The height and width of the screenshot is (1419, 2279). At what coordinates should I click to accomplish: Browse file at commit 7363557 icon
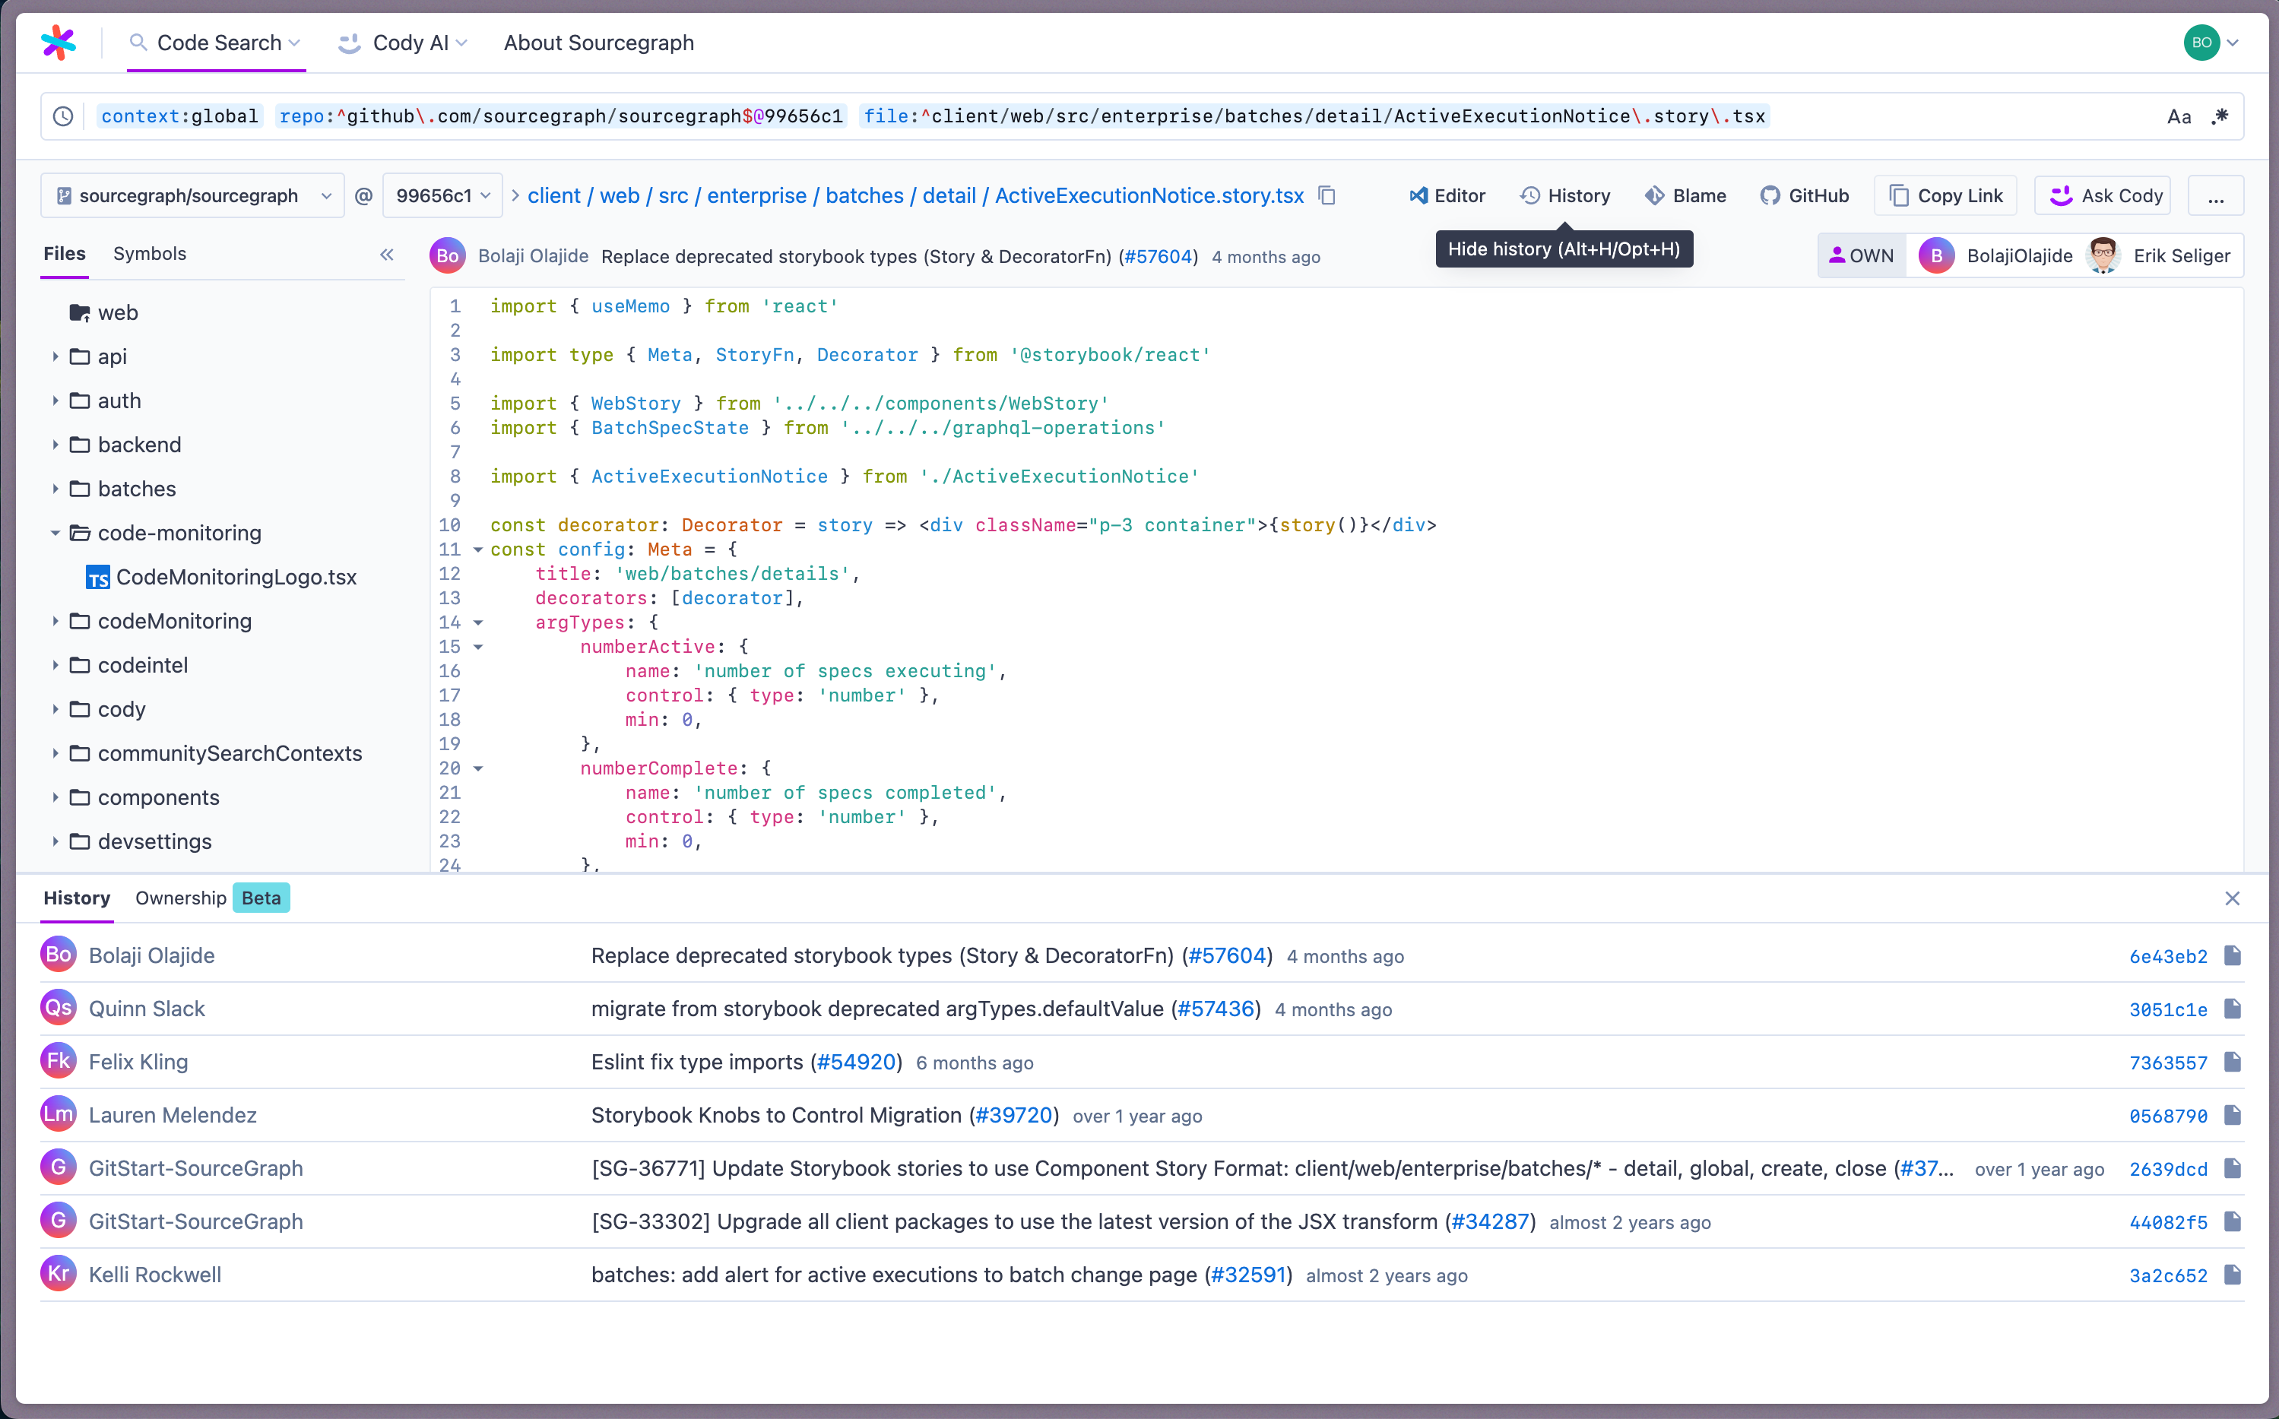pos(2233,1063)
